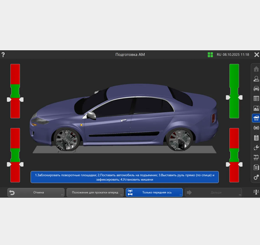
Task: Select the car-on-lift preparation icon
Action: (256, 118)
